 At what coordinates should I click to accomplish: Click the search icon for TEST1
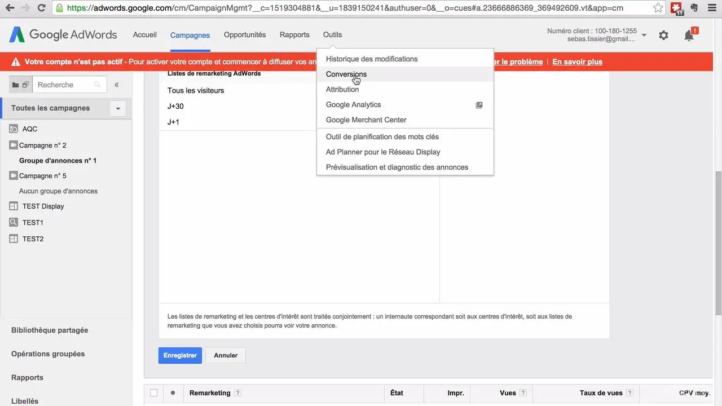[14, 222]
